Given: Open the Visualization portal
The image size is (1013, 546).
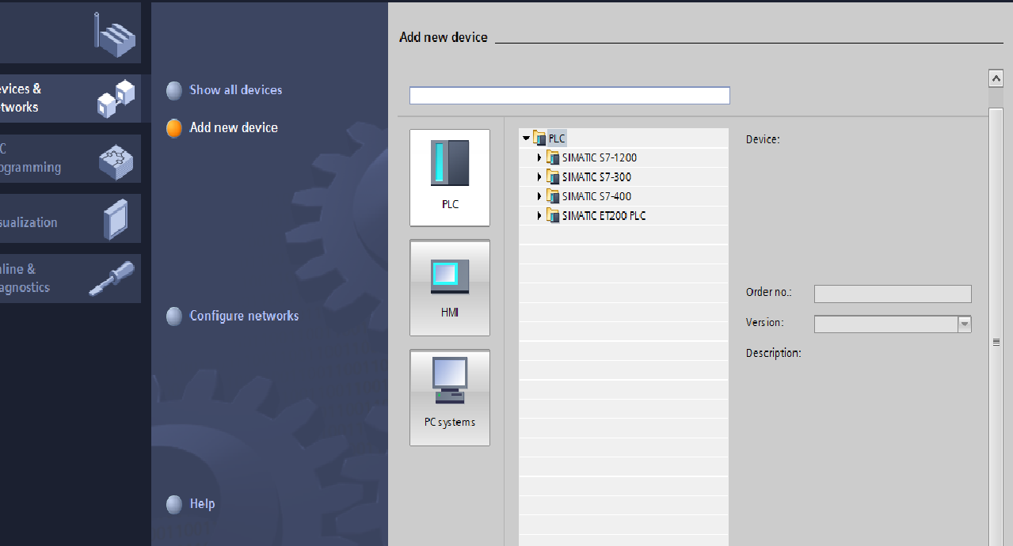Looking at the screenshot, I should click(x=70, y=218).
